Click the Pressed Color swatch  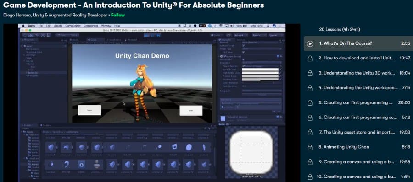point(260,76)
